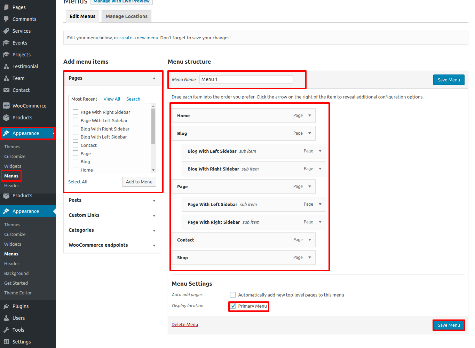Tick the Page checkbox in list
475x348 pixels.
pyautogui.click(x=76, y=153)
